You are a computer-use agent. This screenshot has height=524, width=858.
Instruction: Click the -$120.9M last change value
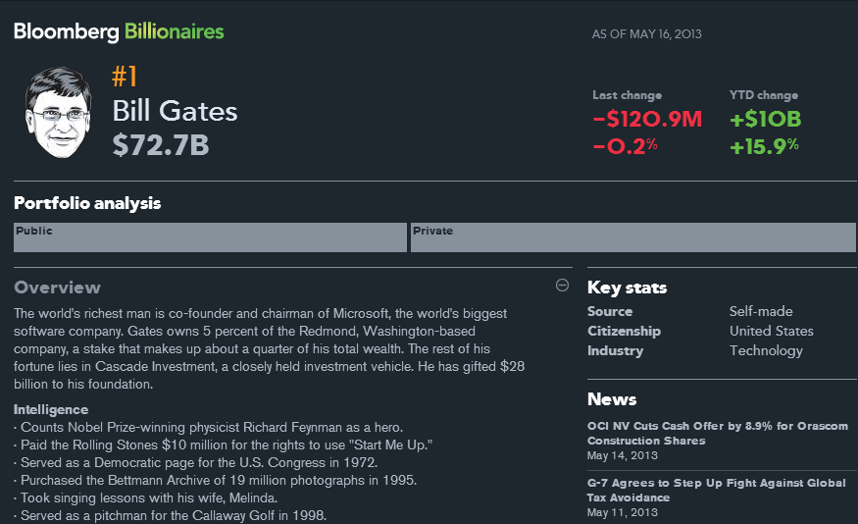click(x=647, y=120)
